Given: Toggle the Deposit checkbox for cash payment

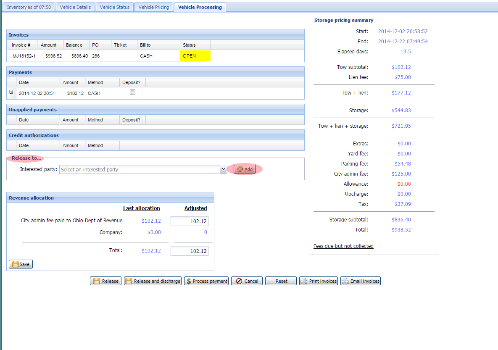Looking at the screenshot, I should (x=133, y=92).
